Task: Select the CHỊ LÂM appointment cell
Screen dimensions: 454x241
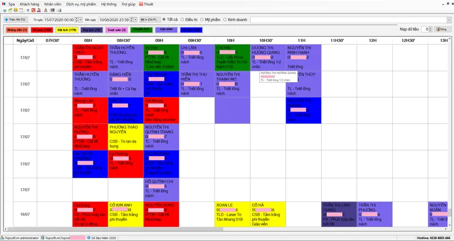Action: pyautogui.click(x=197, y=58)
